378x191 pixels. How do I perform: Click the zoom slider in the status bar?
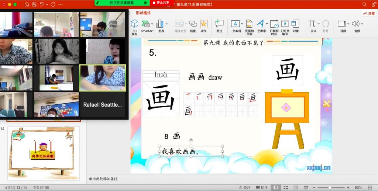point(330,187)
